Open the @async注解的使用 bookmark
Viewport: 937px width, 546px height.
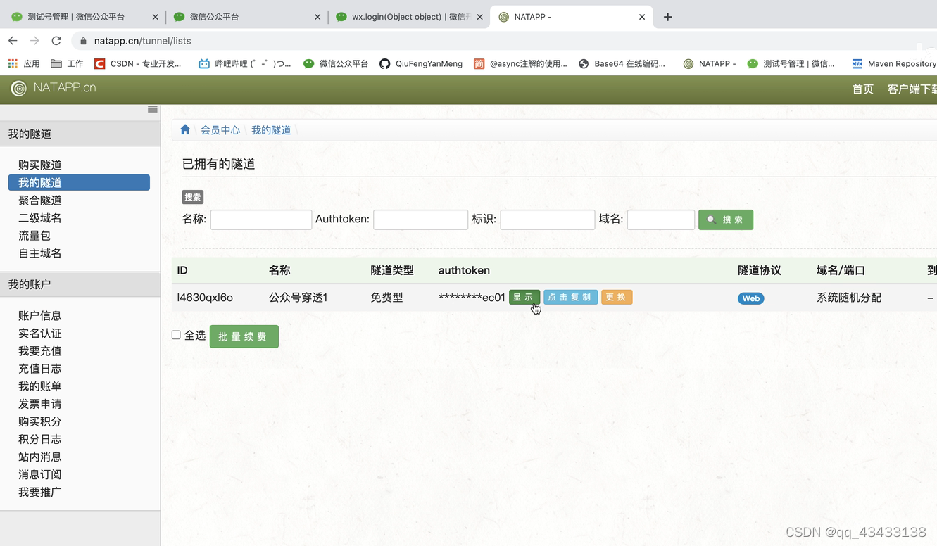(520, 63)
